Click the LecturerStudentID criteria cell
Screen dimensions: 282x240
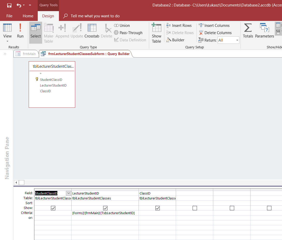click(105, 213)
